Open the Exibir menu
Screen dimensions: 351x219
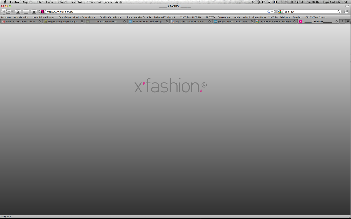tap(49, 2)
